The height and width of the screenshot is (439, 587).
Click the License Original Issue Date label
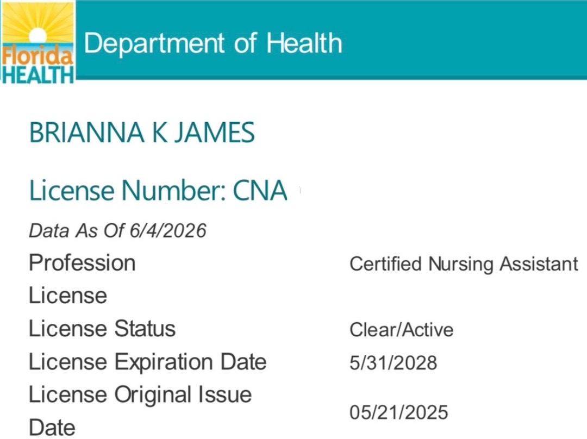coord(140,411)
